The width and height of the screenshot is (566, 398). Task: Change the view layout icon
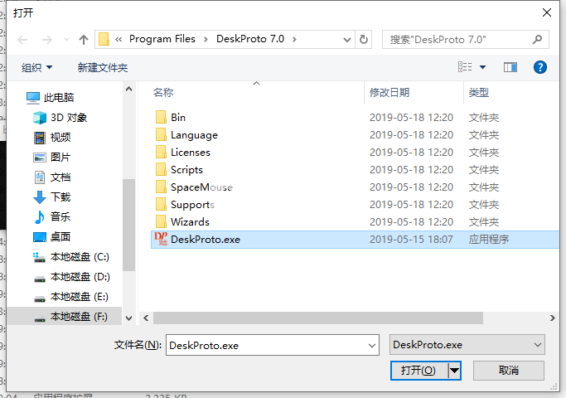465,67
